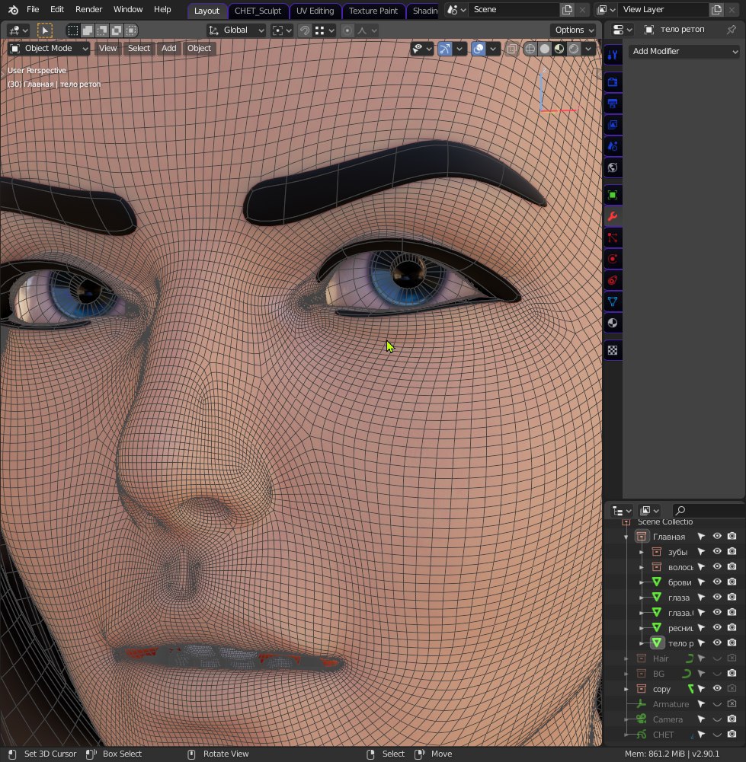Open the Window menu

[128, 10]
